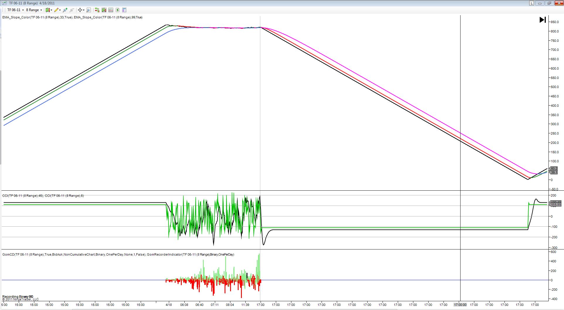Click the toolbar grip handle
This screenshot has width=564, height=310.
pos(3,10)
